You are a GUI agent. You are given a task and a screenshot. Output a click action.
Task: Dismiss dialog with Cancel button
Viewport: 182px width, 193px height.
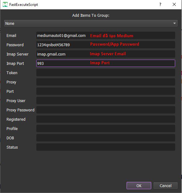coord(166,186)
